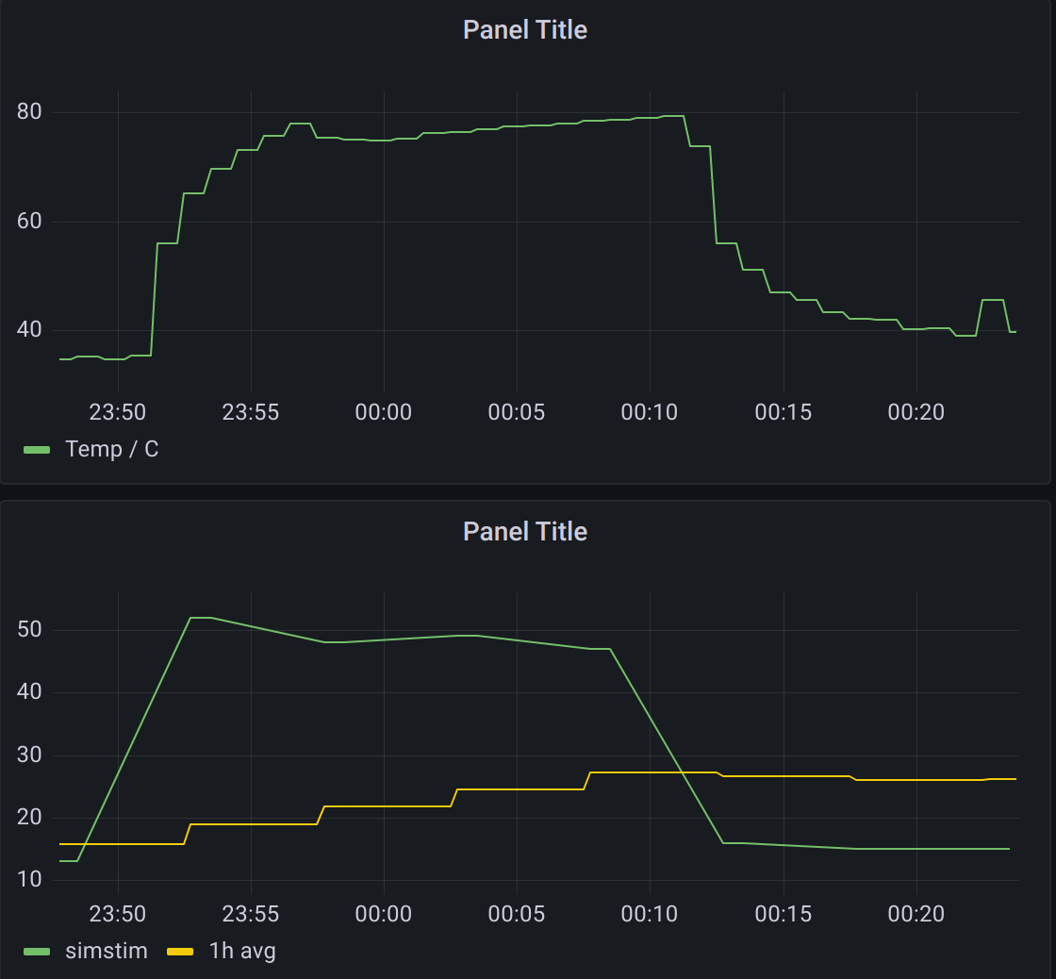Open the bottom Panel Title menu
Viewport: 1056px width, 979px height.
coord(525,531)
